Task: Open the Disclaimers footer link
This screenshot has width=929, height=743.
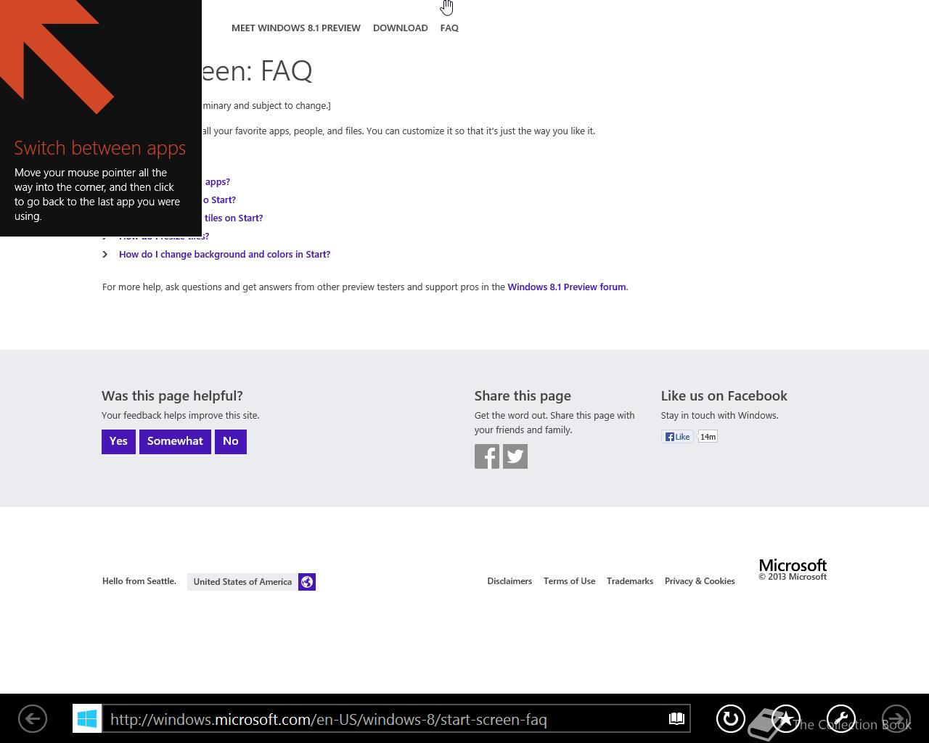Action: (x=509, y=581)
